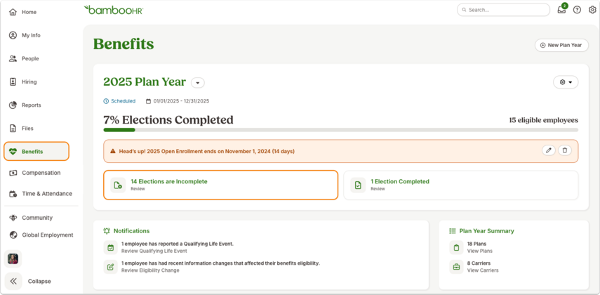This screenshot has height=295, width=600.
Task: Open the settings gear in header
Action: (592, 10)
